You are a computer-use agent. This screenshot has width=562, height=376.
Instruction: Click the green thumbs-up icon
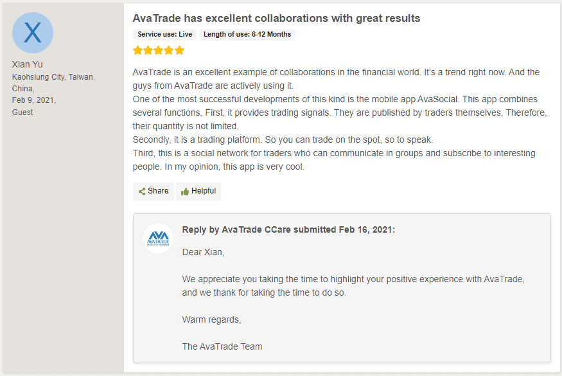point(184,192)
